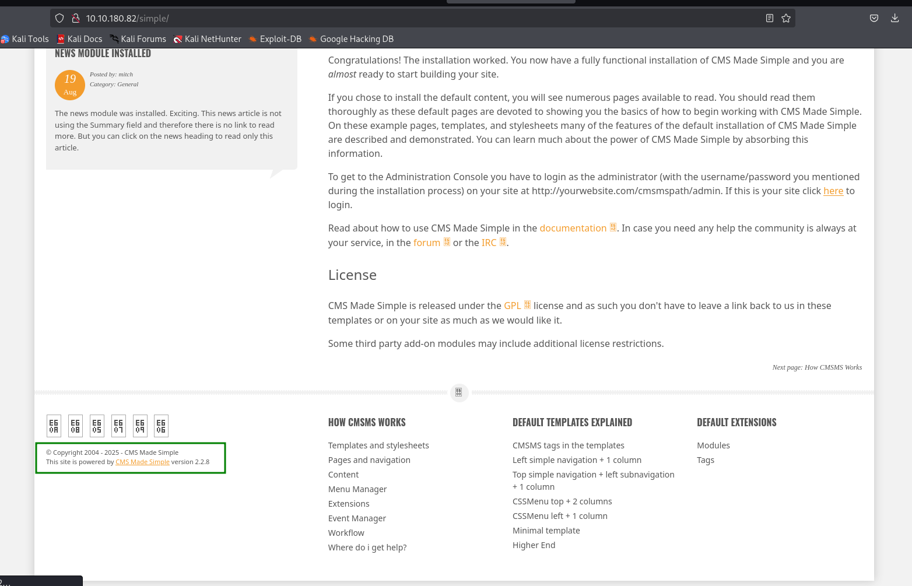Image resolution: width=912 pixels, height=586 pixels.
Task: Toggle the bookmark star for this page
Action: pos(785,18)
